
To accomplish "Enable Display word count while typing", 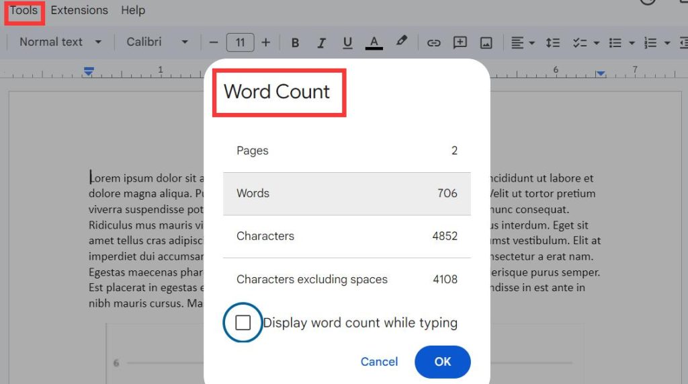I will pyautogui.click(x=243, y=323).
